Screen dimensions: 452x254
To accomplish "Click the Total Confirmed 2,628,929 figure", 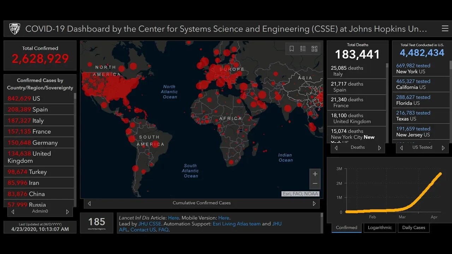I will 40,59.
